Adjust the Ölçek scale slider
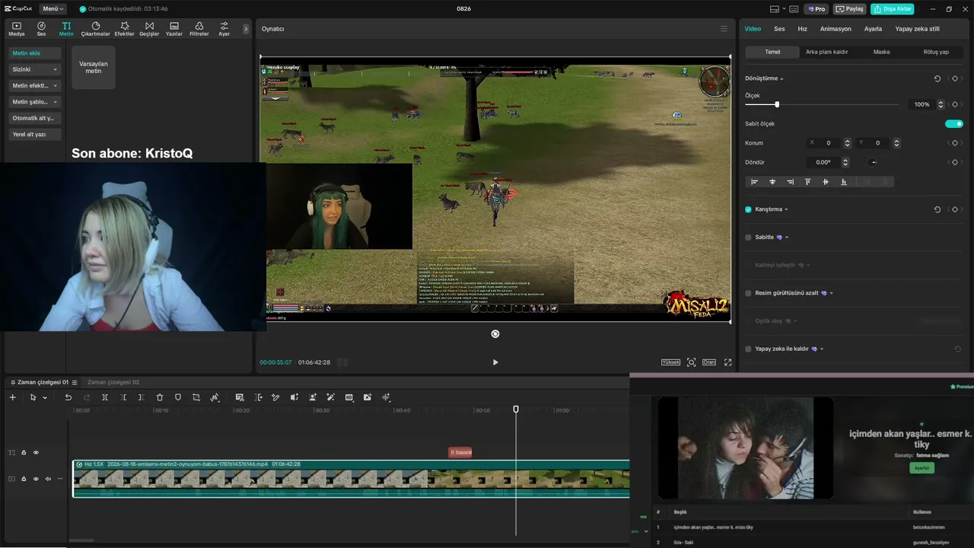 pos(777,104)
